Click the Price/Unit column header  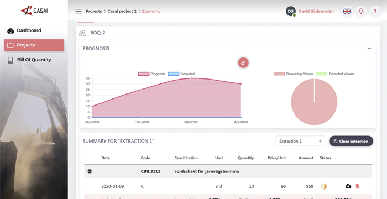pyautogui.click(x=276, y=158)
